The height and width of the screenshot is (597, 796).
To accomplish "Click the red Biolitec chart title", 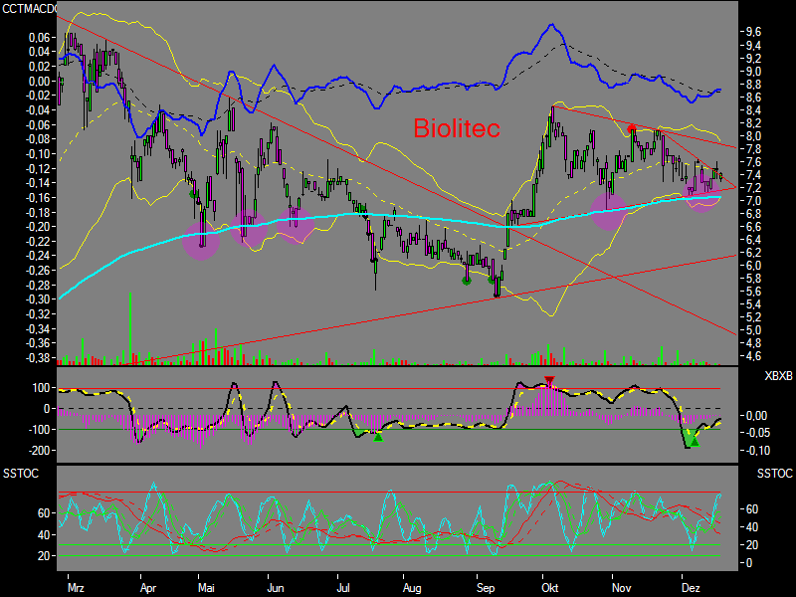I will pos(457,128).
